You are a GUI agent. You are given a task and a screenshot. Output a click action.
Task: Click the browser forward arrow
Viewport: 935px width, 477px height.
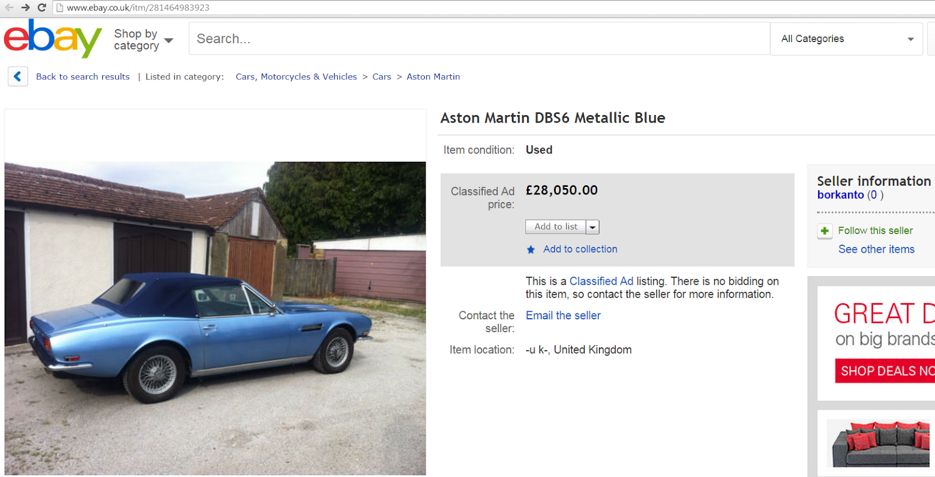(x=25, y=8)
